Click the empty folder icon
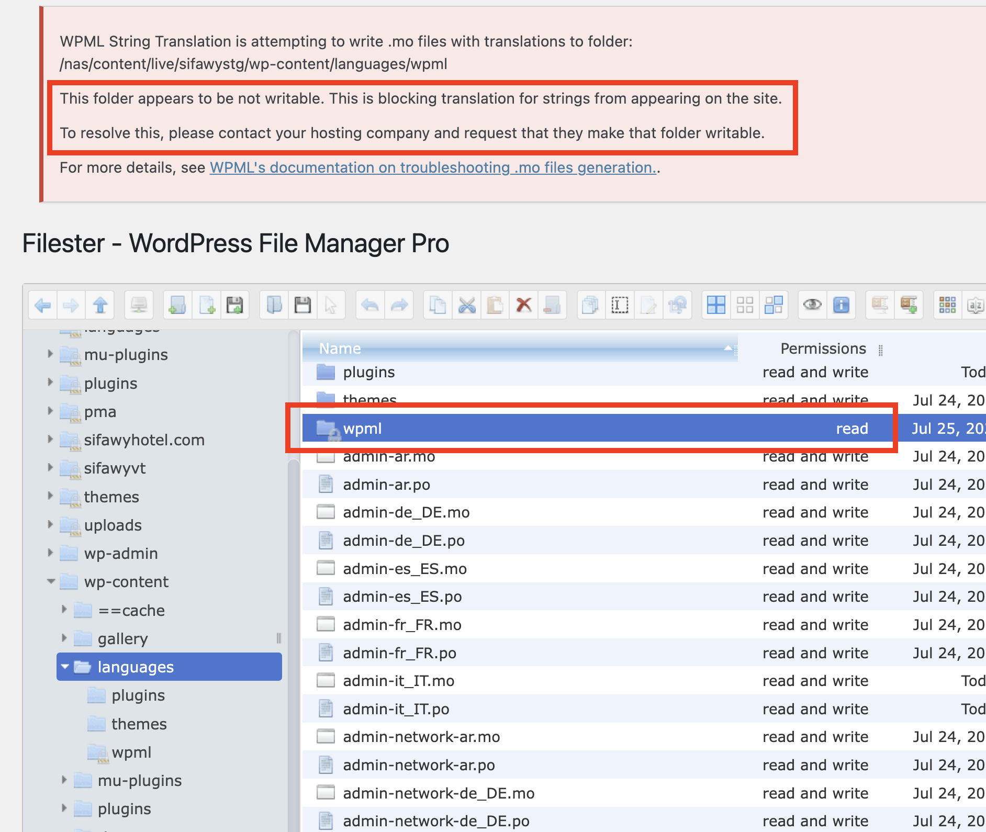The width and height of the screenshot is (986, 832). pos(552,305)
